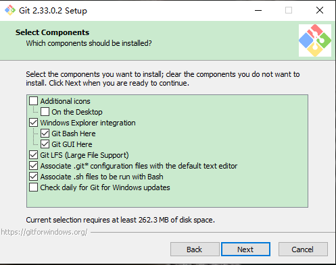Disable Git LFS (Large File Support)
Screen dimensions: 336x265
33,155
